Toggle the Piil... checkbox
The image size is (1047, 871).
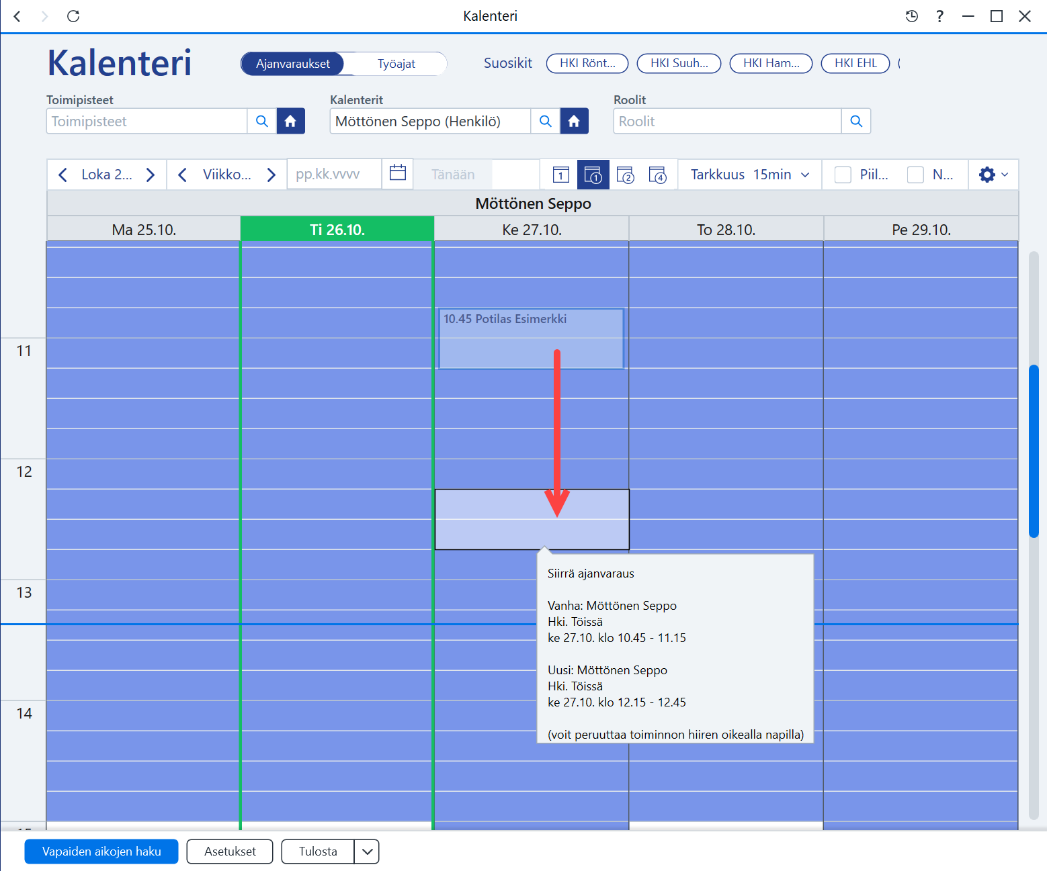(x=843, y=175)
